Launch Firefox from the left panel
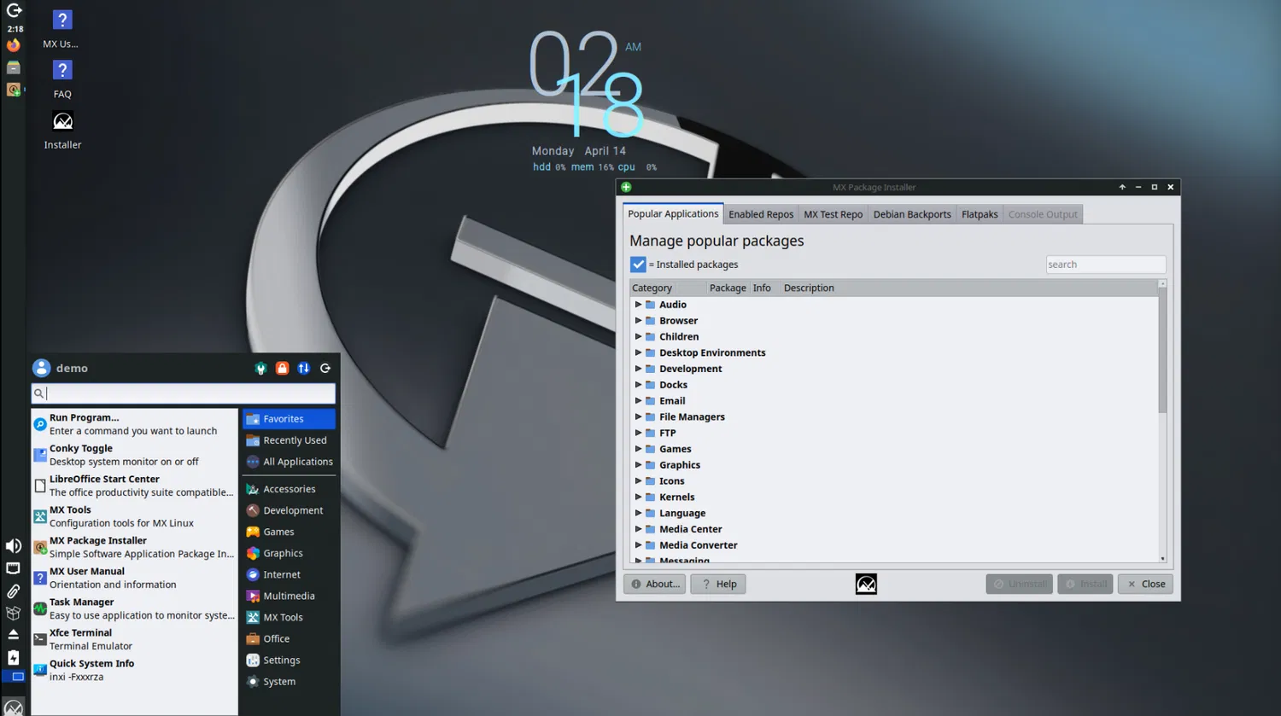 (x=13, y=45)
